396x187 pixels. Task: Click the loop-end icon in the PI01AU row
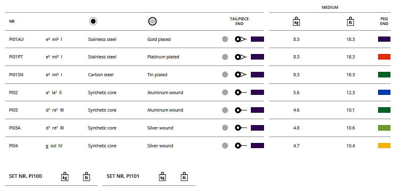(241, 39)
